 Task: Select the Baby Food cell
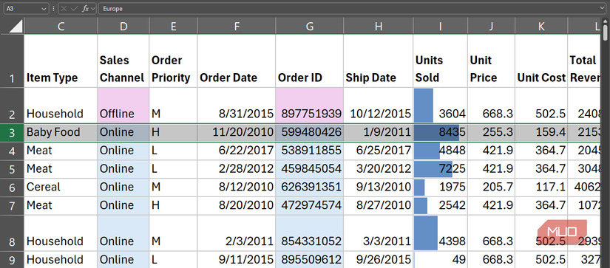(x=61, y=133)
